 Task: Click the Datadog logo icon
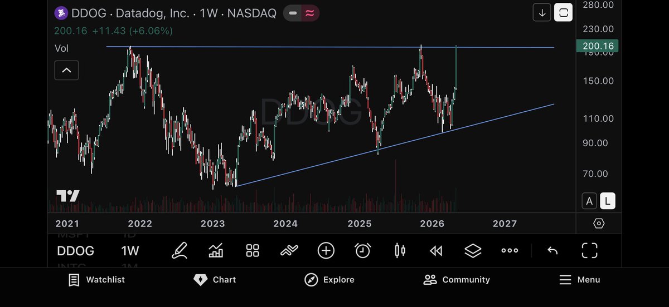coord(61,13)
